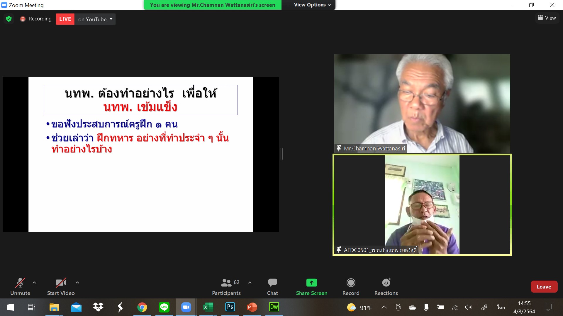Click the battery status tray icon
The image size is (563, 316).
coord(440,307)
